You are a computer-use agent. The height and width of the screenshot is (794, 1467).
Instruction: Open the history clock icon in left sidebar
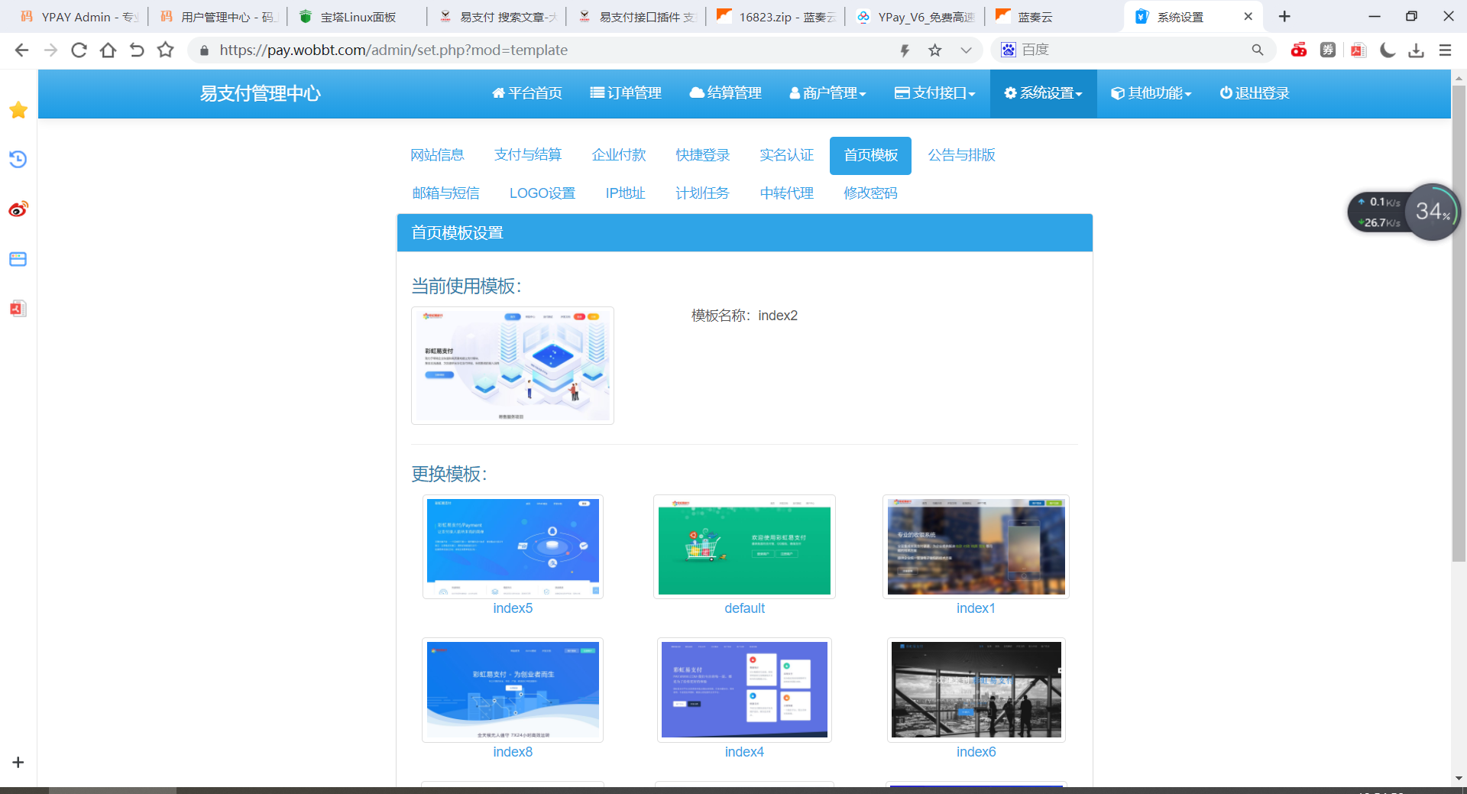coord(18,160)
